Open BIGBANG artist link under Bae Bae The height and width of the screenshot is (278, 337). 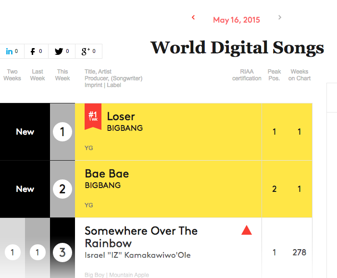[x=103, y=185]
